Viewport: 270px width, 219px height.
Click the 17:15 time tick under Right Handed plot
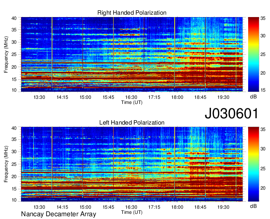pyautogui.click(x=154, y=97)
